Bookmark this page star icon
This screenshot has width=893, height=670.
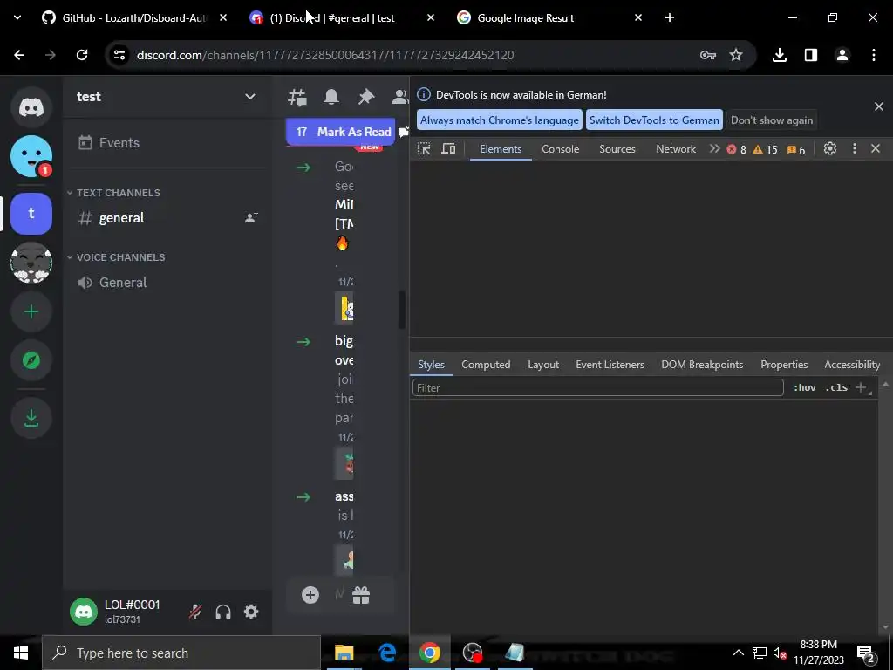[x=736, y=55]
